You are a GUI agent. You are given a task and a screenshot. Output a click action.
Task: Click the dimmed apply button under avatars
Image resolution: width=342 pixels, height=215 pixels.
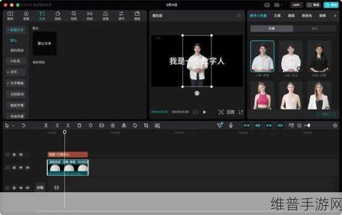coord(326,114)
